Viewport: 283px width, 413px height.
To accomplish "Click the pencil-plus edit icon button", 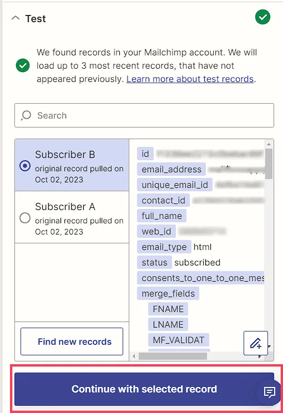I will (256, 343).
